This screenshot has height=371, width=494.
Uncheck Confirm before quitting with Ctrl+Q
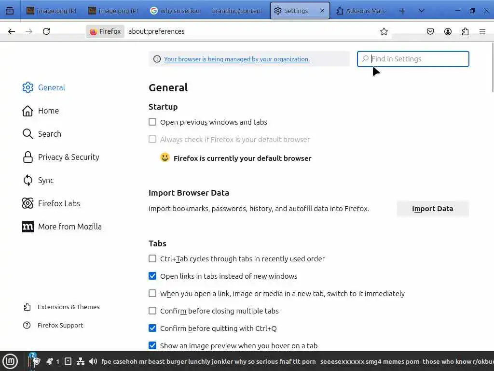pyautogui.click(x=152, y=328)
